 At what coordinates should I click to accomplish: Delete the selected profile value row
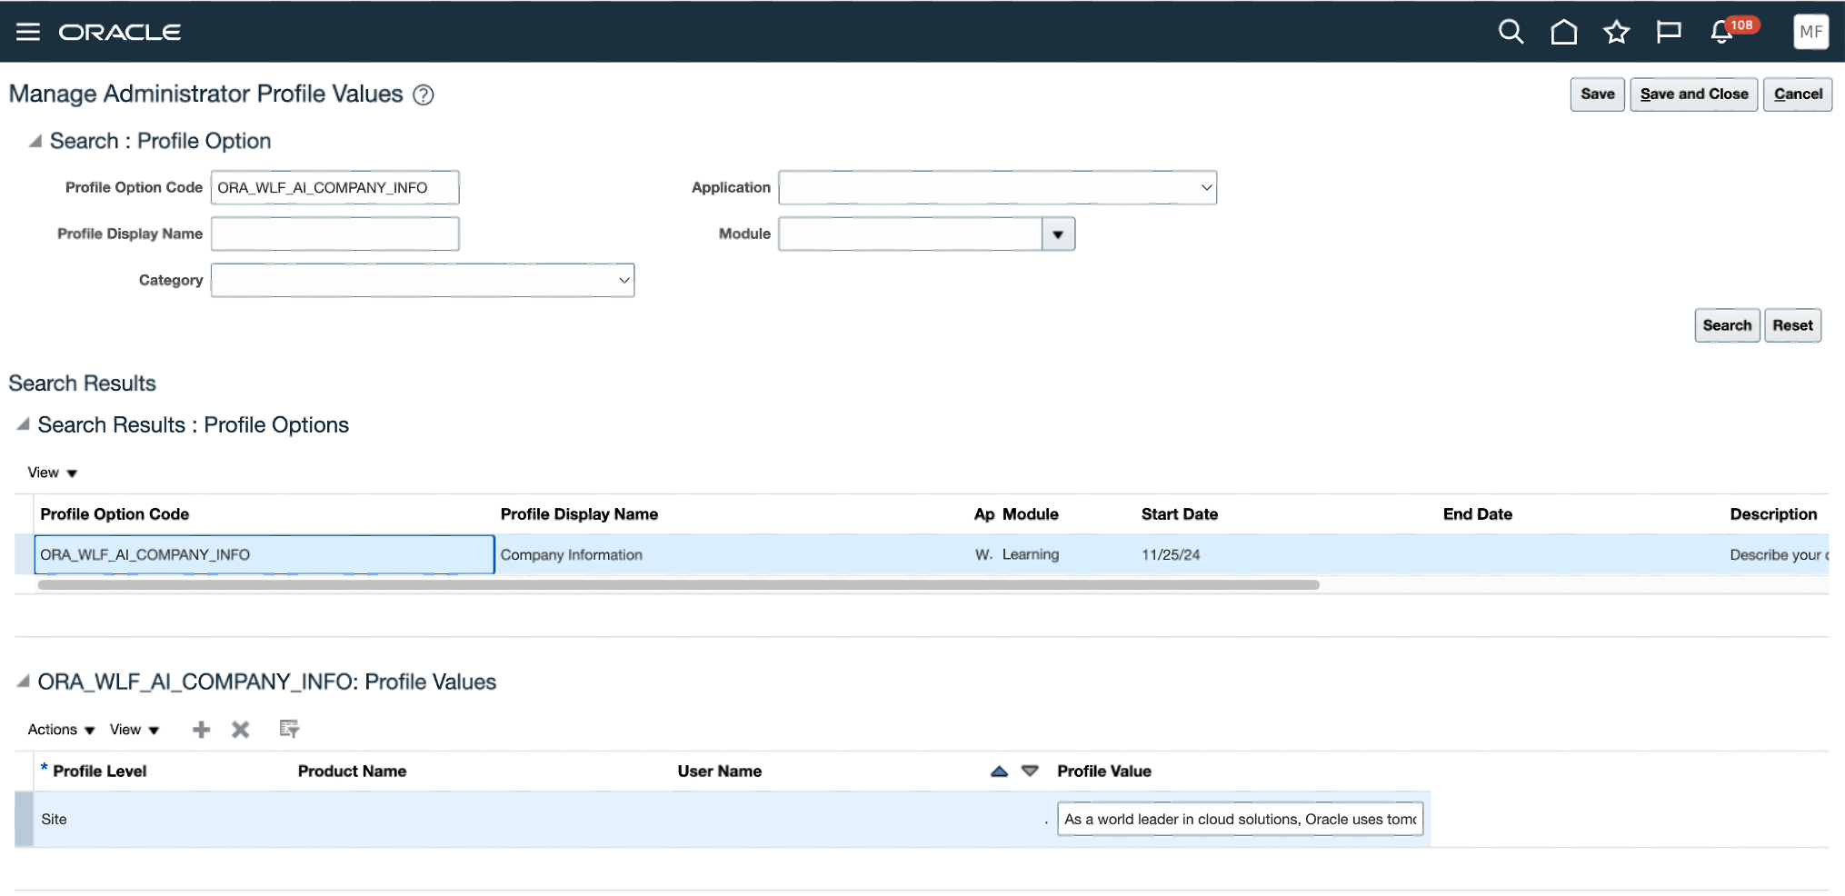tap(240, 729)
